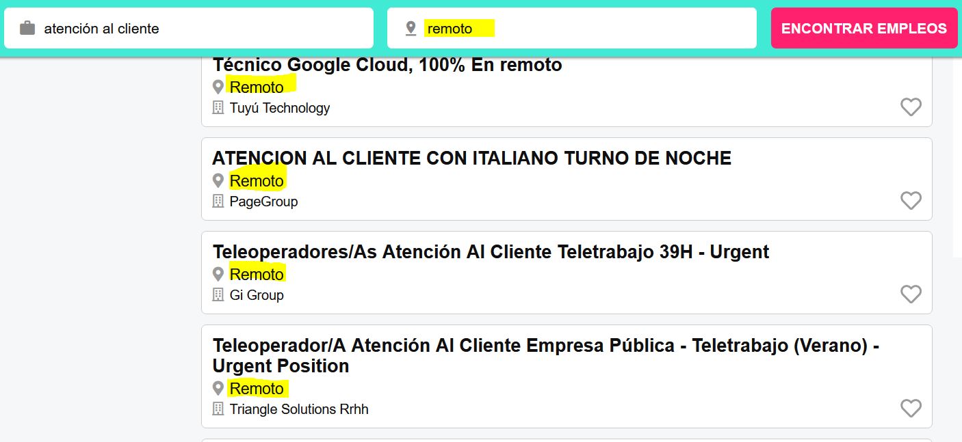Image resolution: width=962 pixels, height=442 pixels.
Task: Save Tuyú Technology job with heart icon
Action: pyautogui.click(x=911, y=107)
